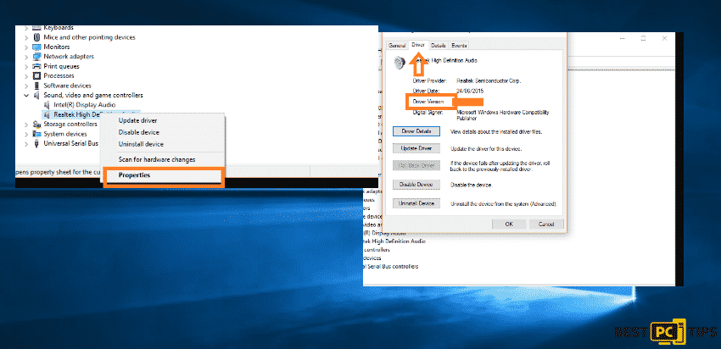The image size is (721, 349).
Task: Expand the System devices node
Action: [x=25, y=134]
